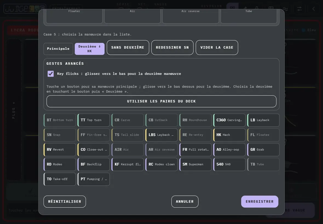Image resolution: width=323 pixels, height=224 pixels.
Task: Click the RE Re-entry maneuver
Action: pos(195,135)
